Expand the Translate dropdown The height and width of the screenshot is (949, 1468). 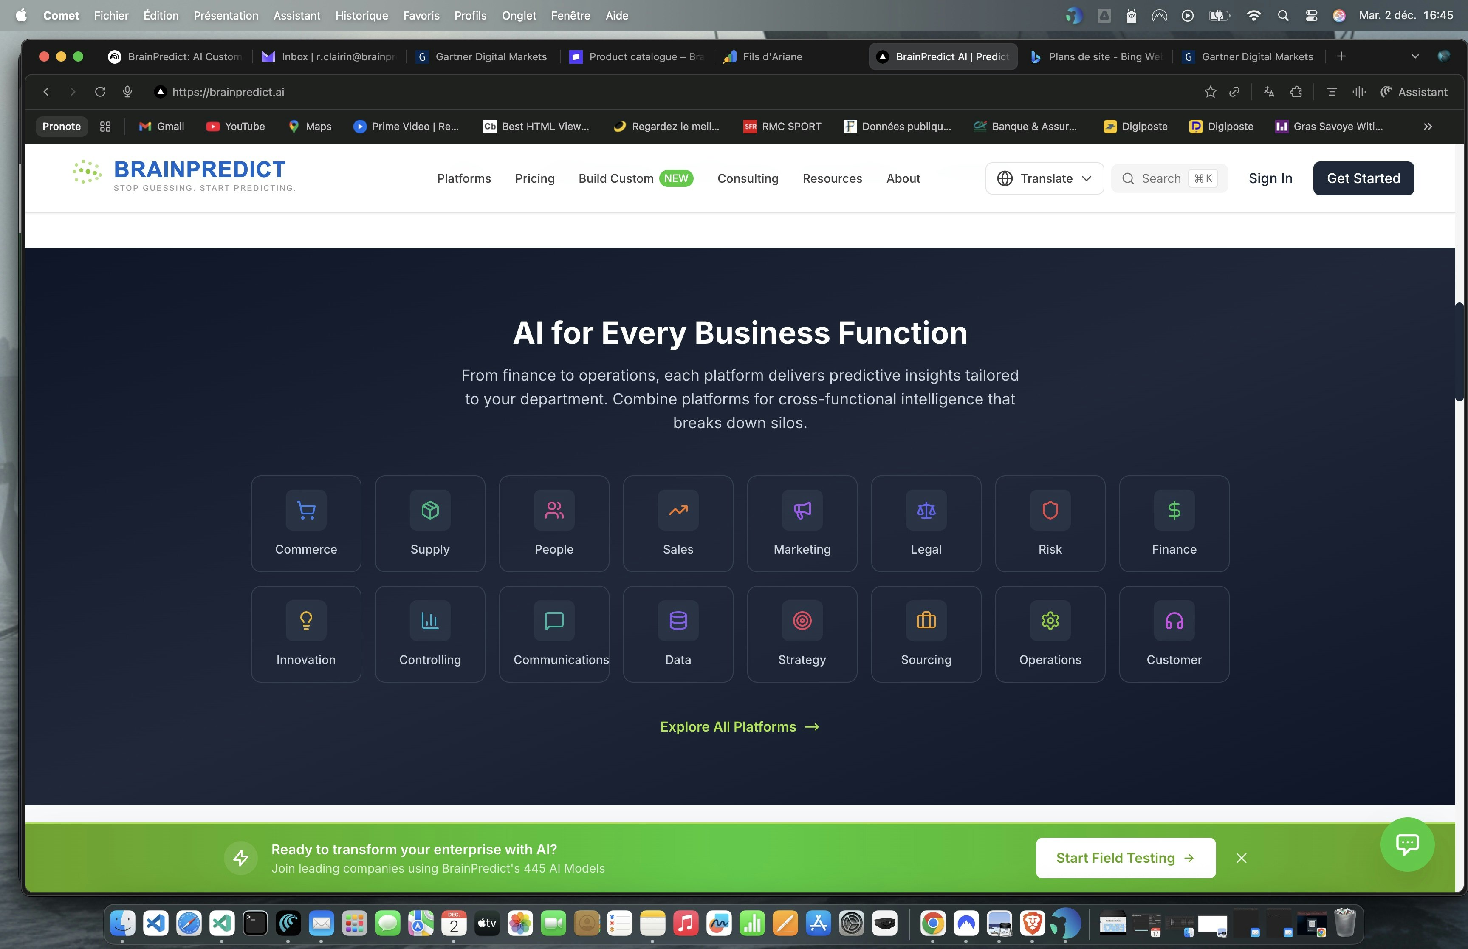pos(1044,178)
